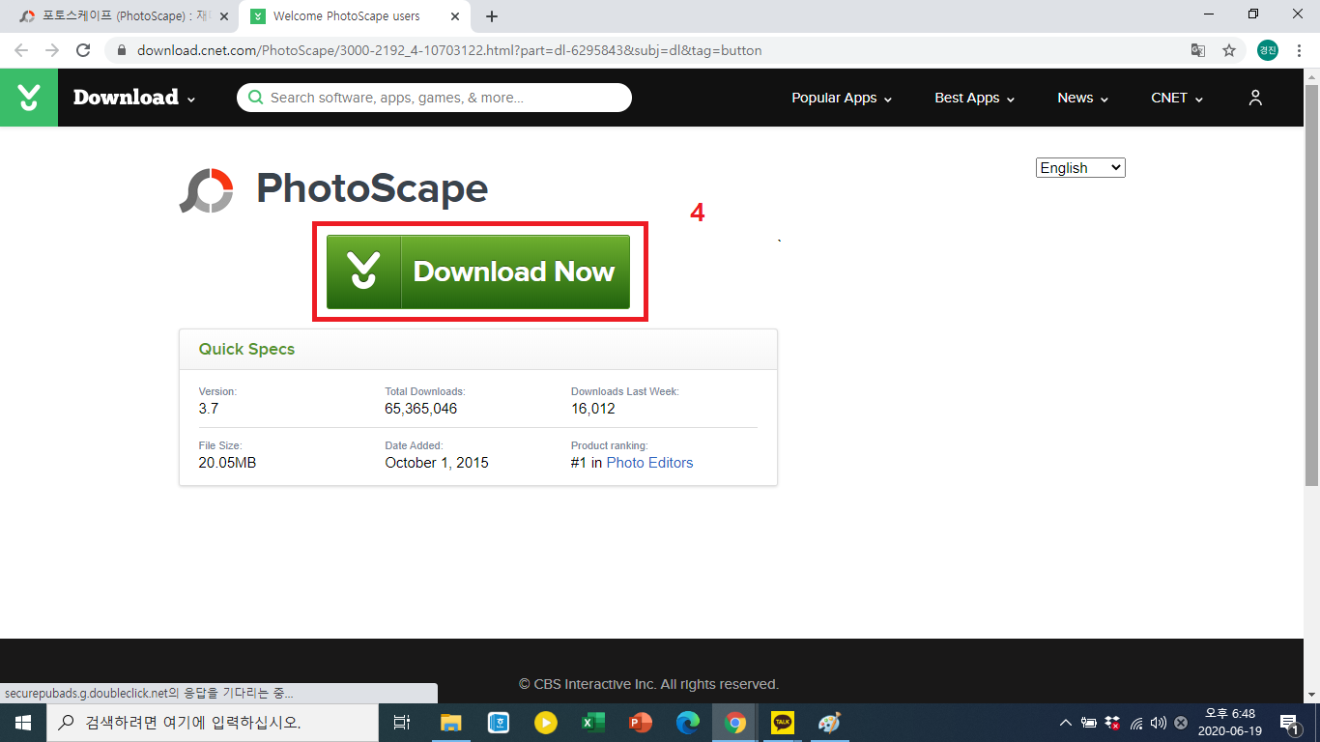Screen dimensions: 1320x742
Task: Open the Download dropdown menu
Action: point(134,98)
